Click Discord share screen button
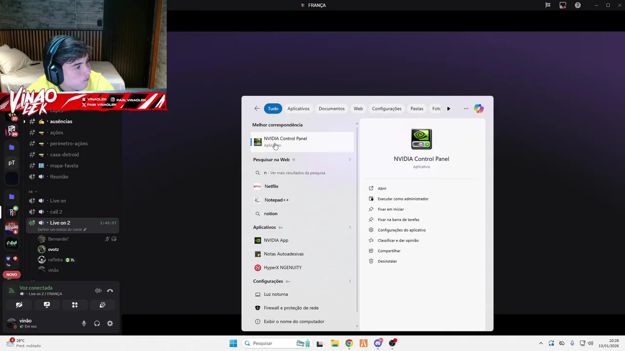The height and width of the screenshot is (351, 625). tap(47, 305)
